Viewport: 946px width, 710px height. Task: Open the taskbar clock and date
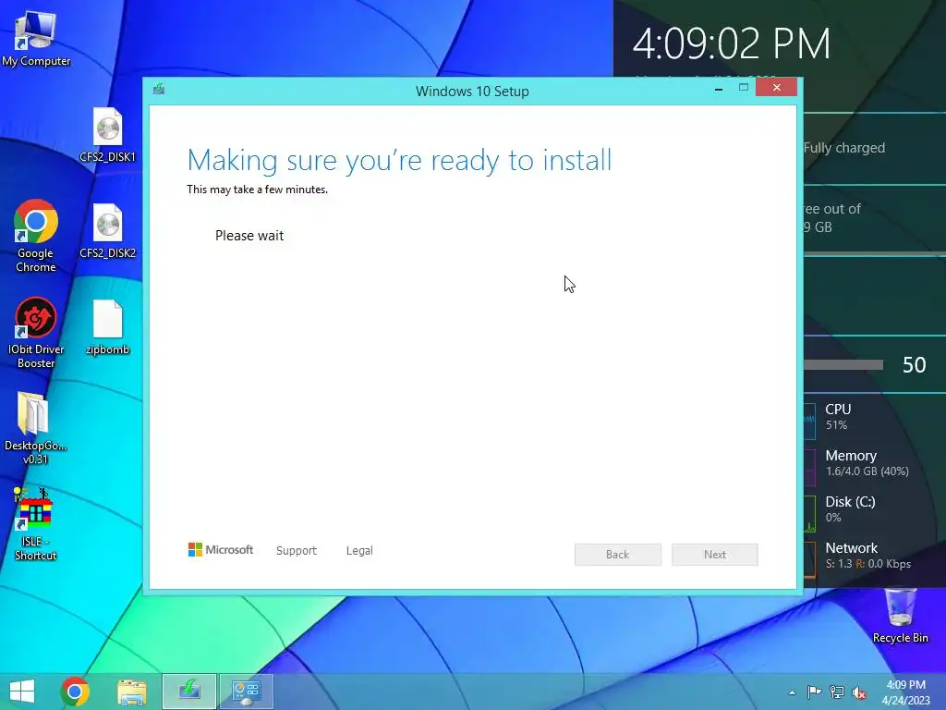coord(905,692)
